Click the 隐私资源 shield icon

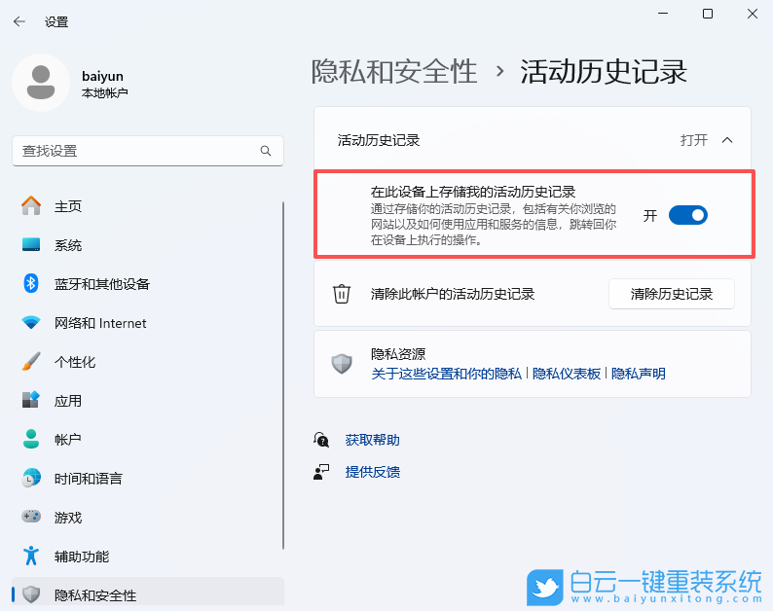[341, 364]
